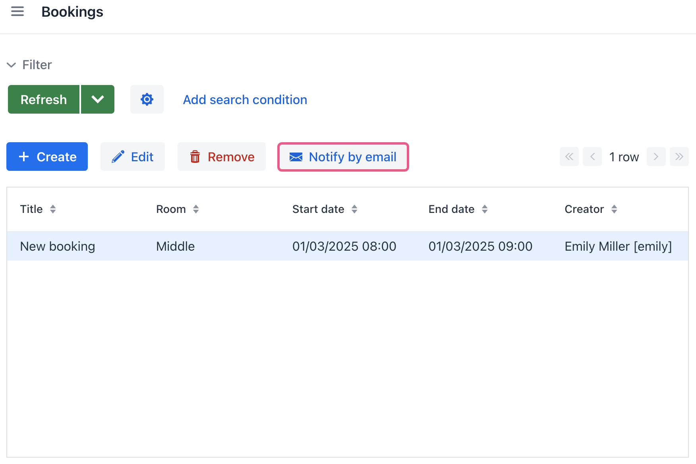This screenshot has width=696, height=464.
Task: Open the hamburger navigation menu
Action: (17, 12)
